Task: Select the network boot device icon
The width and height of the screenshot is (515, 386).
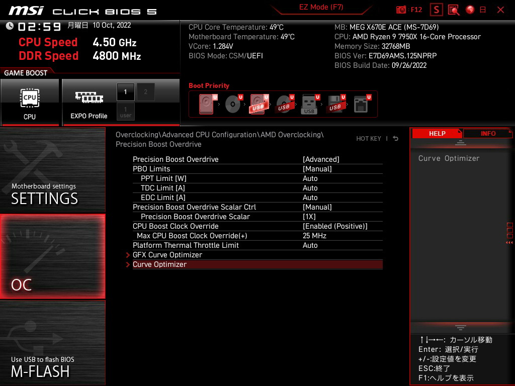Action: (x=362, y=104)
